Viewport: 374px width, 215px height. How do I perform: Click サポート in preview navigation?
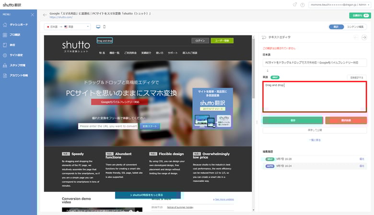pos(173,53)
